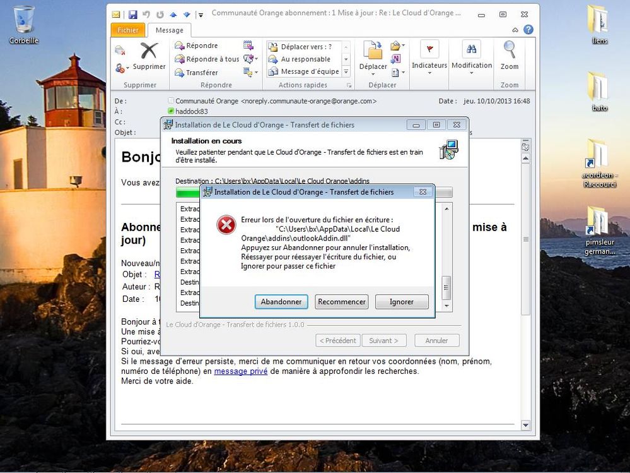This screenshot has height=473, width=630.
Task: Collapse the ribbon with the caret icon
Action: point(515,30)
